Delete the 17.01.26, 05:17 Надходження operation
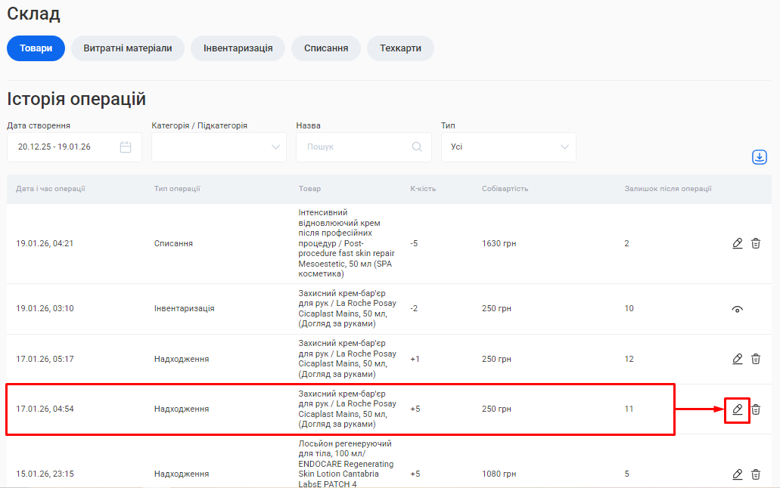Viewport: 780px width, 488px height. click(x=756, y=359)
